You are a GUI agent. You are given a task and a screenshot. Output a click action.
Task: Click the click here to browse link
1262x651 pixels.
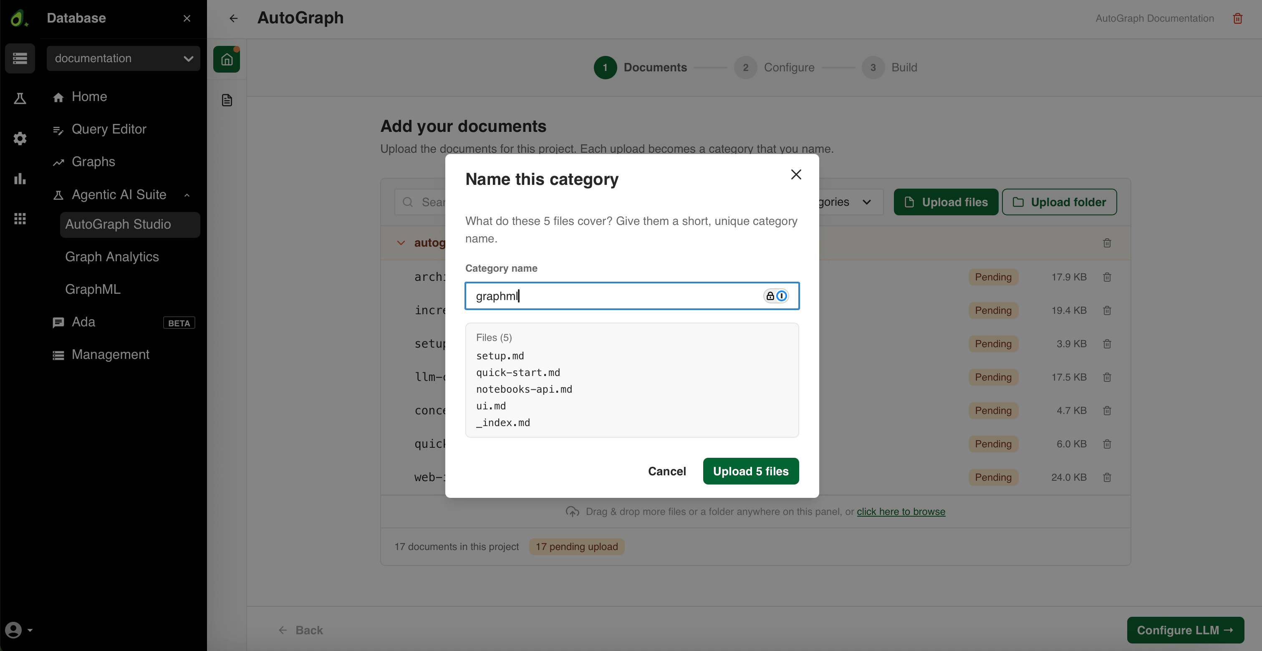coord(901,511)
